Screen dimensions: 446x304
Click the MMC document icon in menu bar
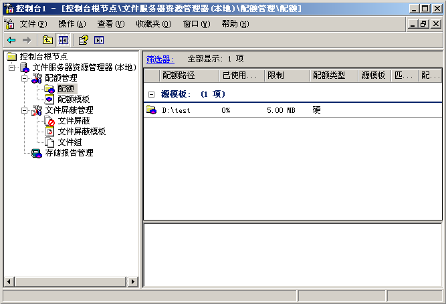coord(9,24)
